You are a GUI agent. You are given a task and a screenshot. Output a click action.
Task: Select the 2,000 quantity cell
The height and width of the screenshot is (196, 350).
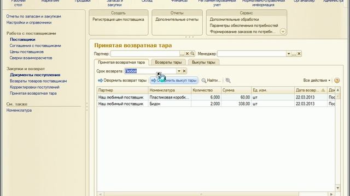coord(206,104)
